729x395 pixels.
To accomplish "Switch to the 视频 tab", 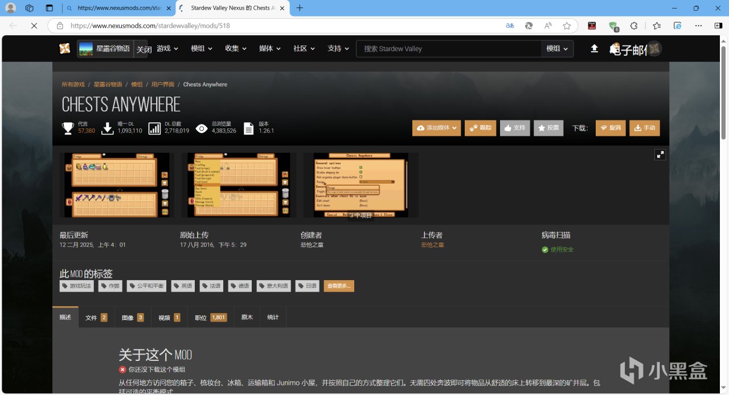I will click(x=169, y=317).
